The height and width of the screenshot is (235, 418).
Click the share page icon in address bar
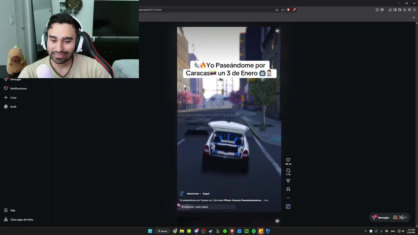coord(282,10)
